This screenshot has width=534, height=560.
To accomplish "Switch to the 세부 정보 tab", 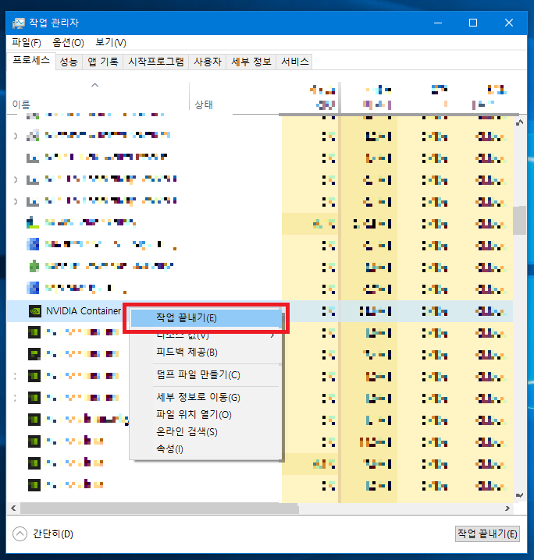I will click(x=251, y=62).
